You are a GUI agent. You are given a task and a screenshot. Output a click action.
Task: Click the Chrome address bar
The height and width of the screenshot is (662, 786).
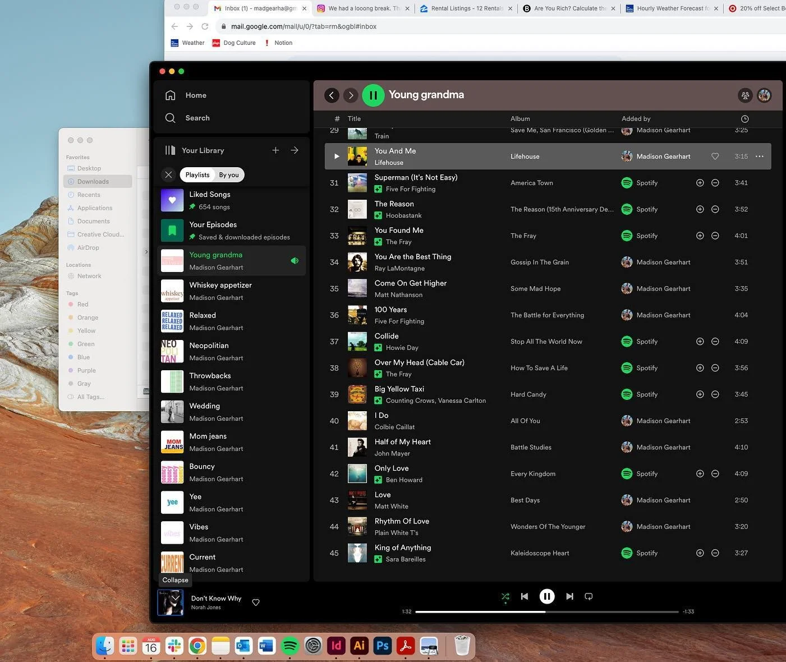499,26
